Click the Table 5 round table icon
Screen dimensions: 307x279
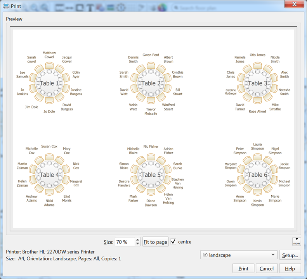[151, 175]
